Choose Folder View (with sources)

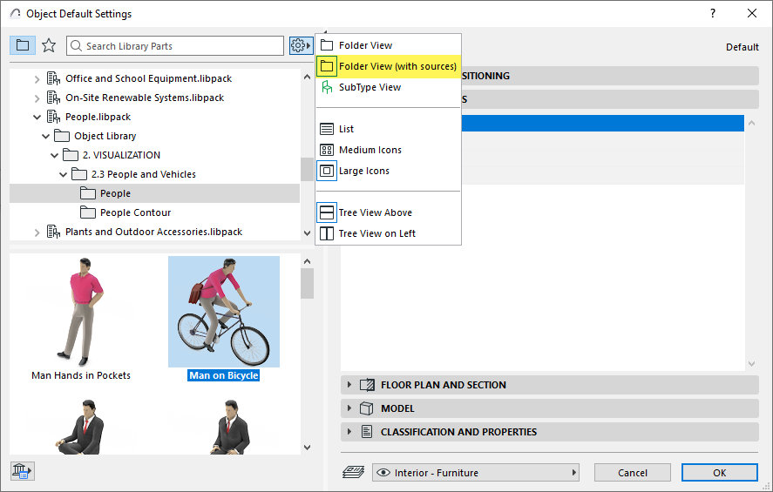[x=397, y=66]
